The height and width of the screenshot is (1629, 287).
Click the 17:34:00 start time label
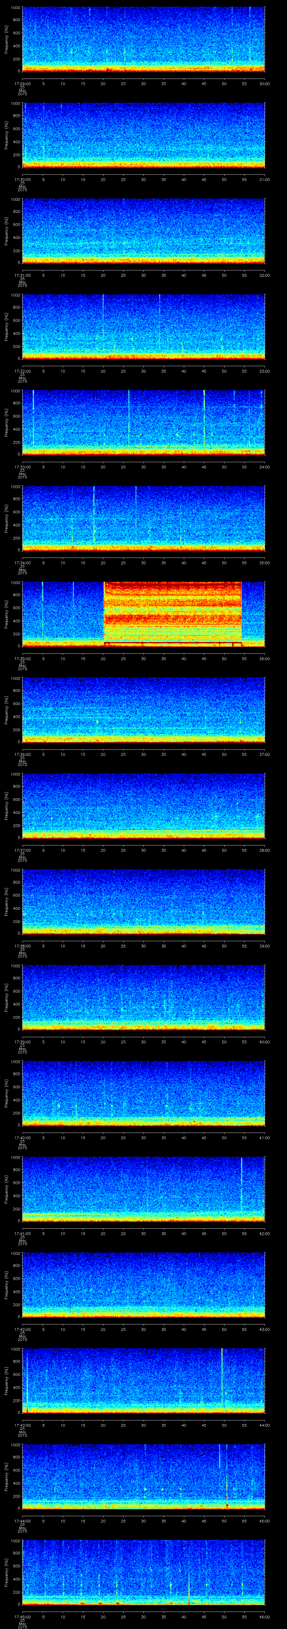click(22, 563)
